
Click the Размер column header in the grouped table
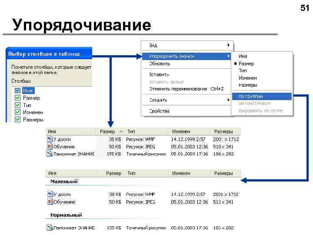pos(110,173)
